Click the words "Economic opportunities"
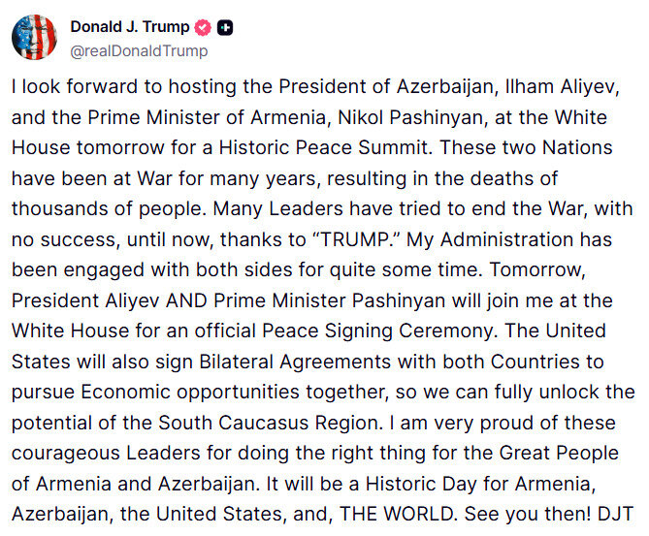This screenshot has height=536, width=649. pyautogui.click(x=190, y=393)
